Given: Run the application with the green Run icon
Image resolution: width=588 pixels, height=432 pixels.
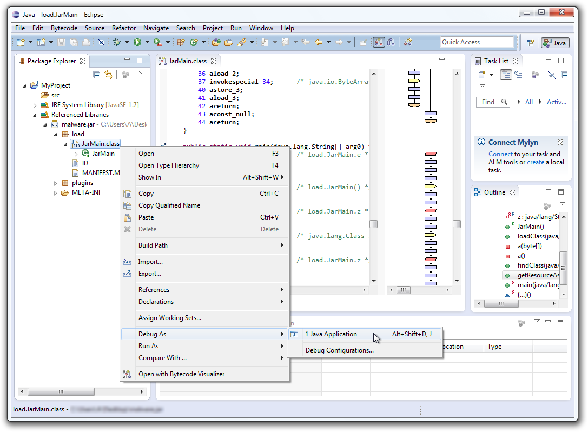Looking at the screenshot, I should pos(137,42).
